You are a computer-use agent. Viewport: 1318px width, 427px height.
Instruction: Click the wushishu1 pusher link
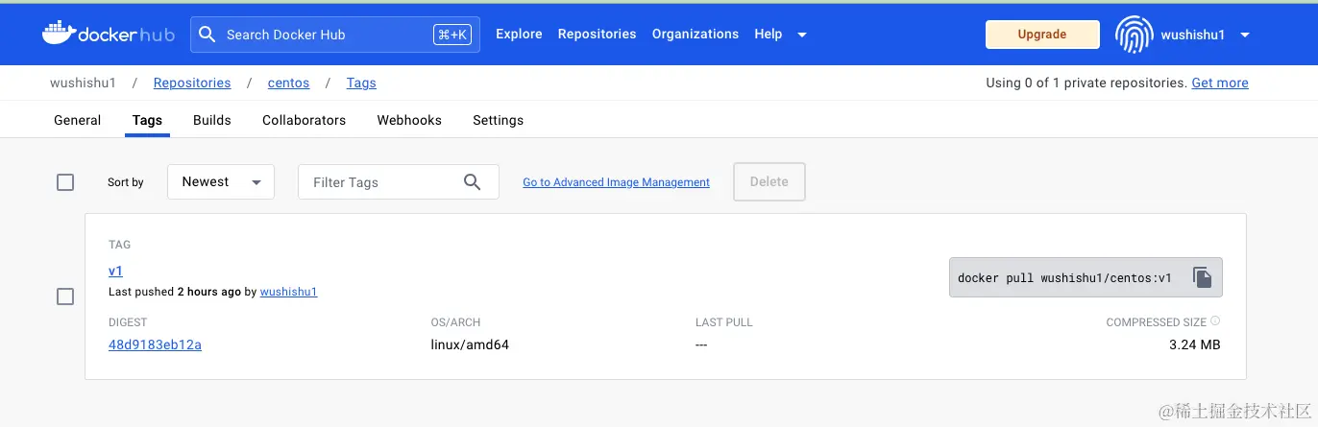pyautogui.click(x=288, y=292)
